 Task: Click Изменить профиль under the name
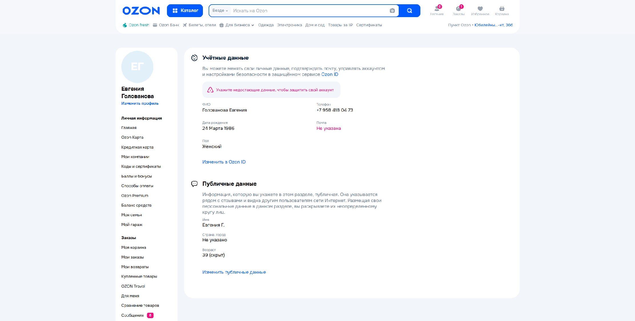point(140,103)
